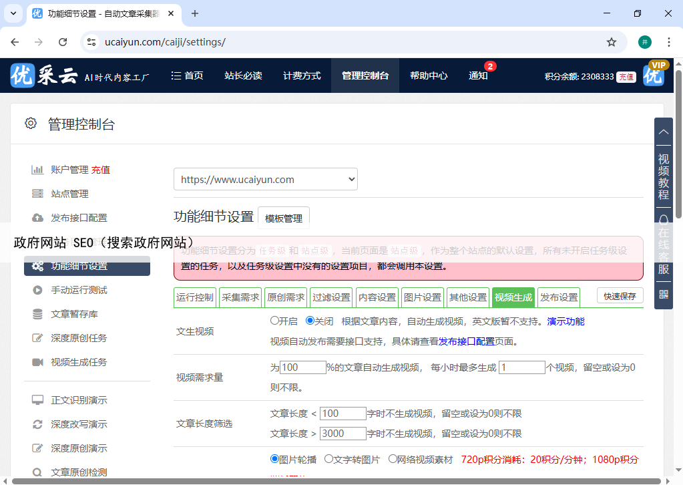Open the Chrome tab search dropdown arrow
This screenshot has height=485, width=683.
tap(15, 13)
